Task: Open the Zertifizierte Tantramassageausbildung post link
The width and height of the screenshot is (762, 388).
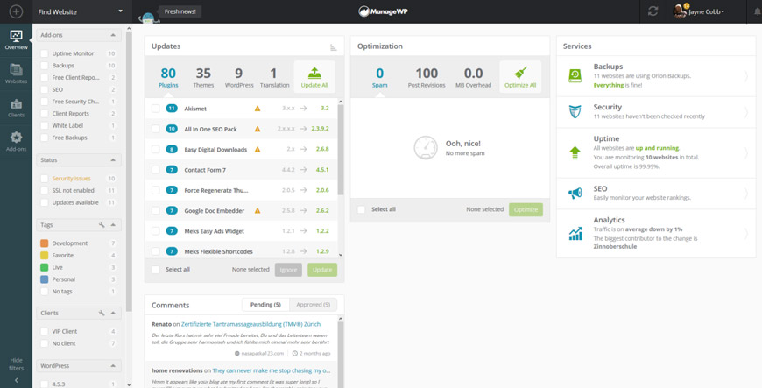Action: click(x=250, y=324)
